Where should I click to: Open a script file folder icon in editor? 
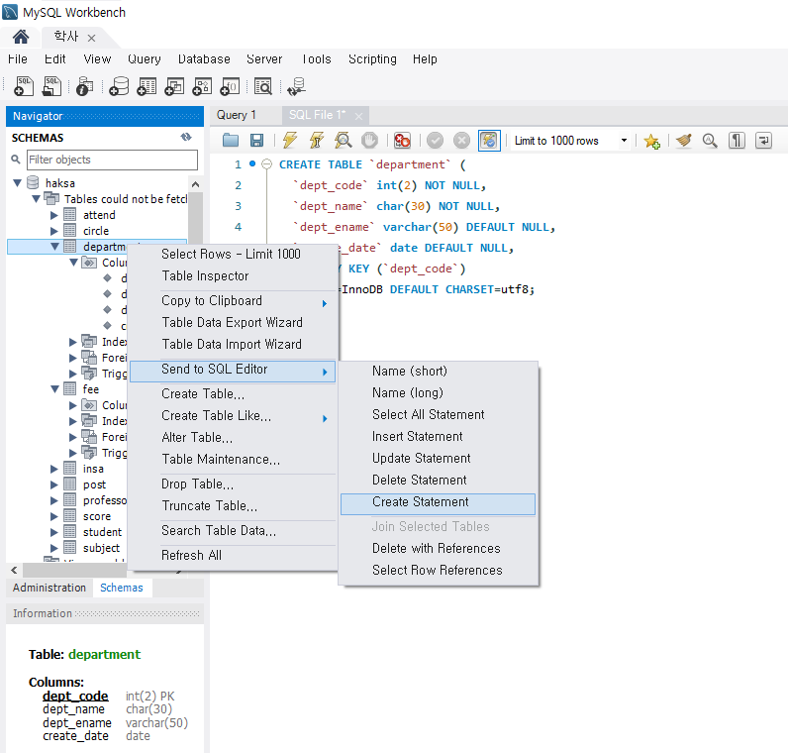click(x=231, y=140)
